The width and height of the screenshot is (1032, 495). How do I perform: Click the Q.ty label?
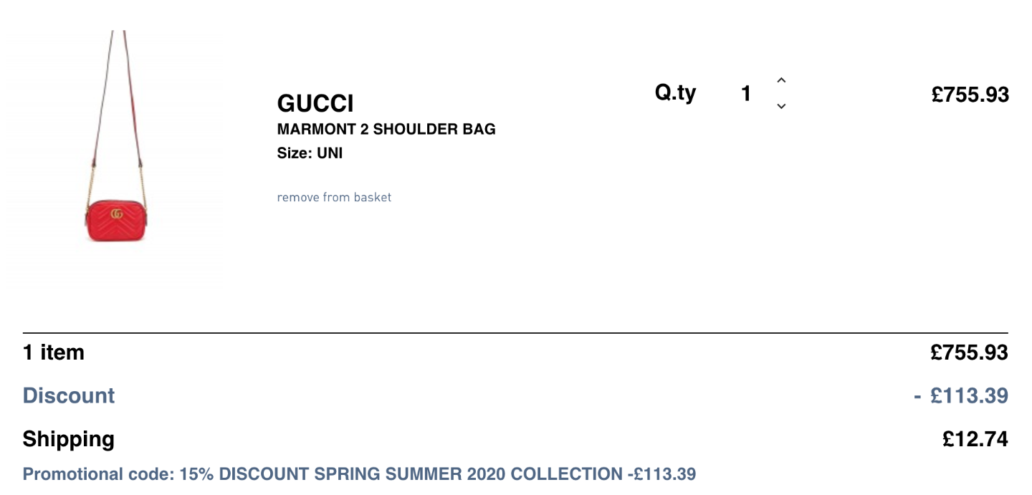(675, 93)
